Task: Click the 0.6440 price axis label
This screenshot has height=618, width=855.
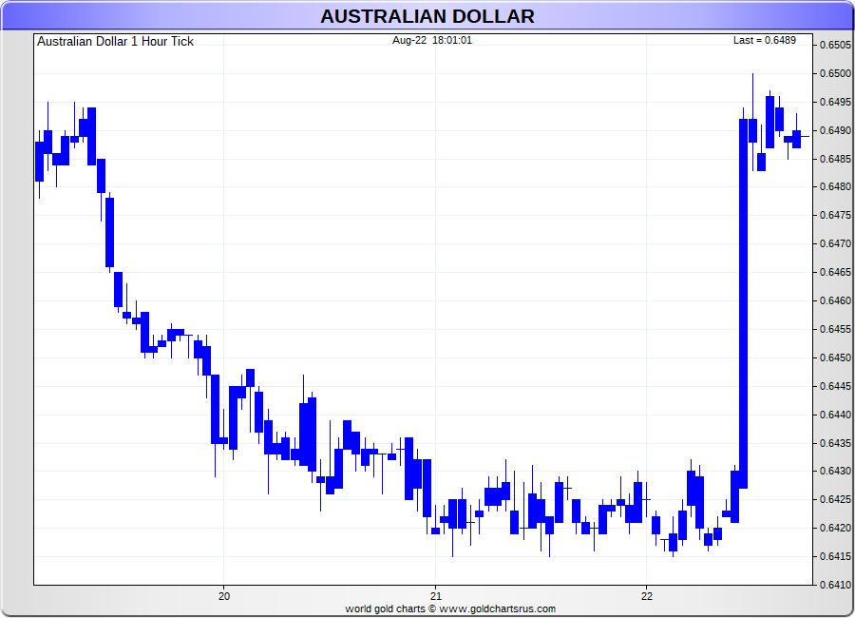Action: 835,415
